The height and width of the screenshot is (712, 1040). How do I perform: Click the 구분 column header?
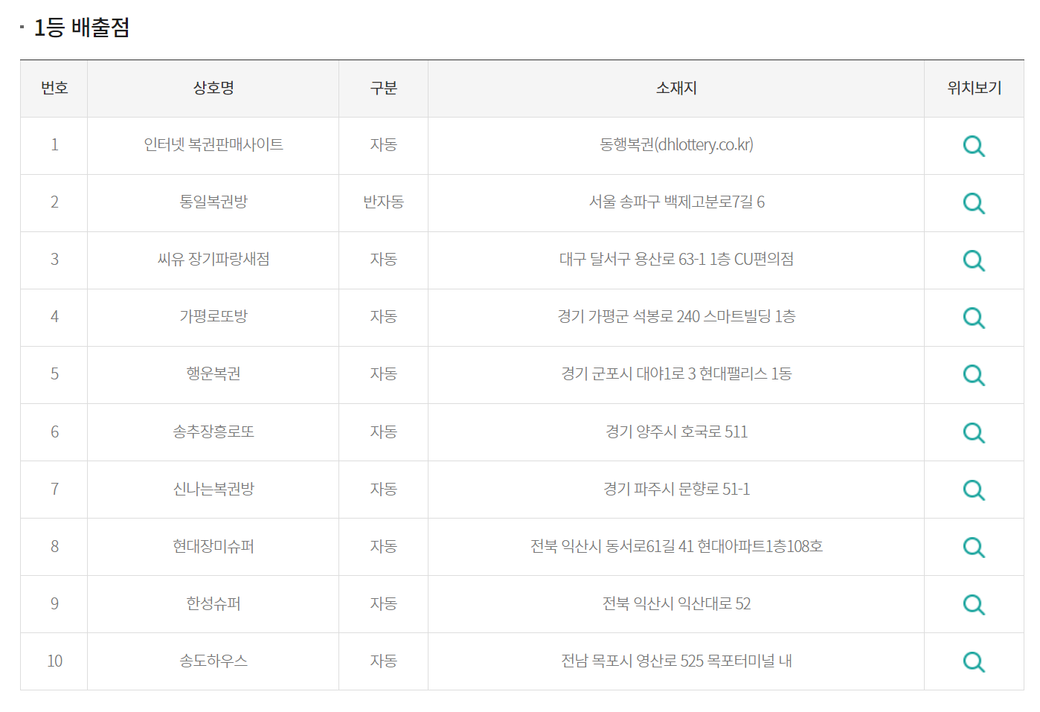pyautogui.click(x=383, y=88)
